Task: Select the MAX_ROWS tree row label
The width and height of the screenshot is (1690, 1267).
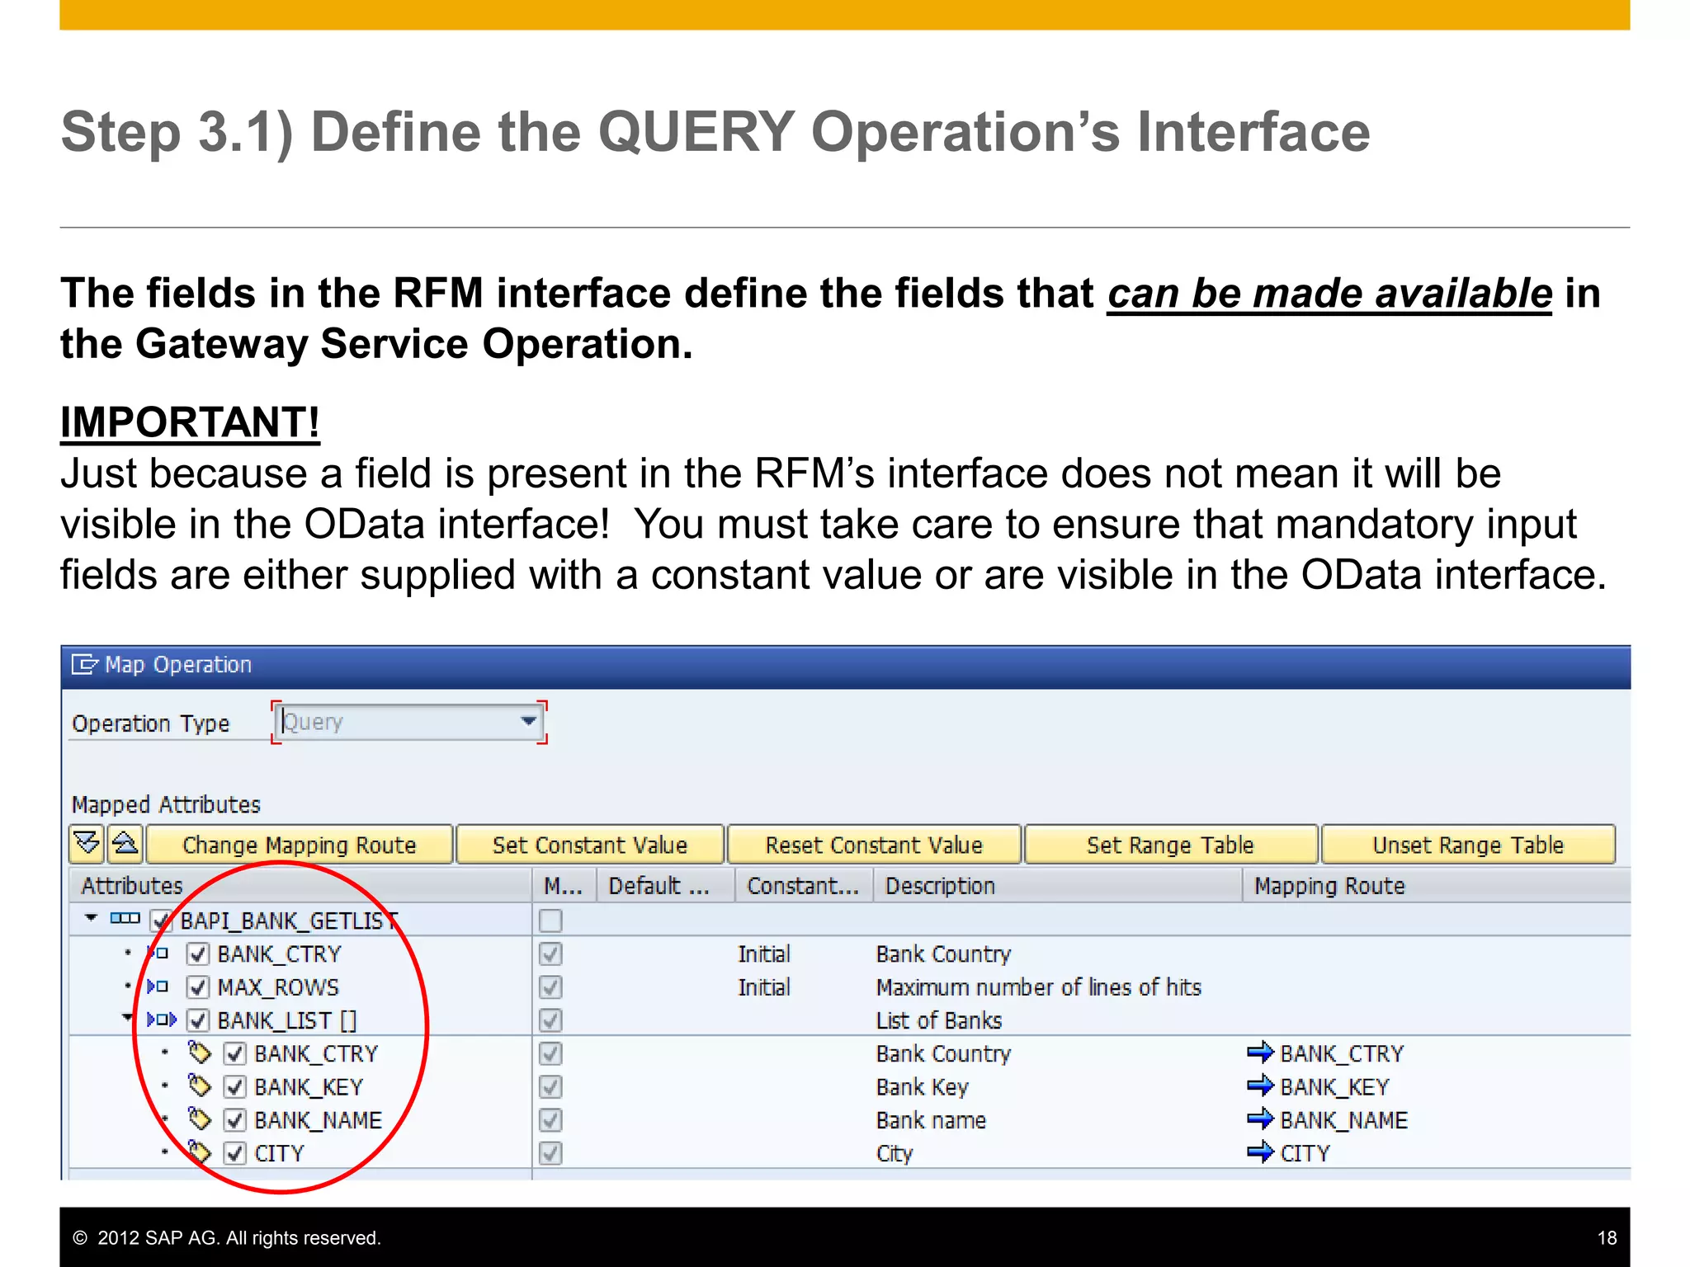Action: click(278, 987)
